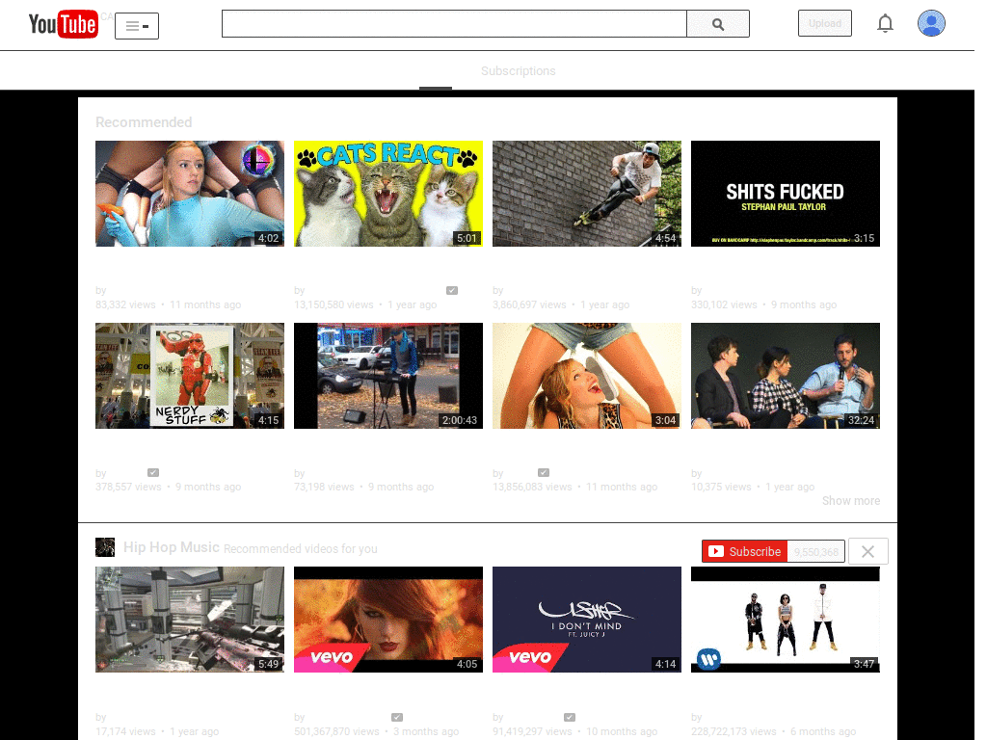Open Usher I Don't Mind video
Viewport: 987px width, 740px height.
click(587, 620)
